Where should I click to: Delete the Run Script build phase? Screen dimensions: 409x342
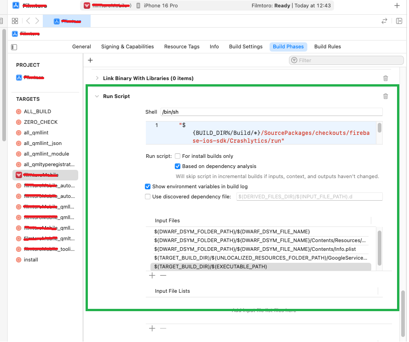[x=386, y=96]
